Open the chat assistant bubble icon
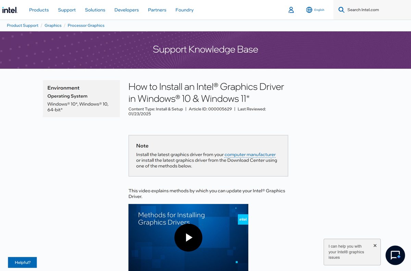This screenshot has height=271, width=411. coord(395,255)
